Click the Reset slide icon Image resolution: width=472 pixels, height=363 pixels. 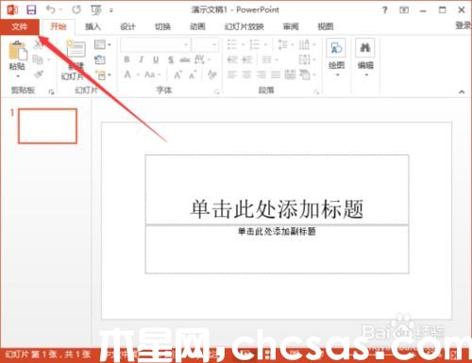tap(100, 59)
